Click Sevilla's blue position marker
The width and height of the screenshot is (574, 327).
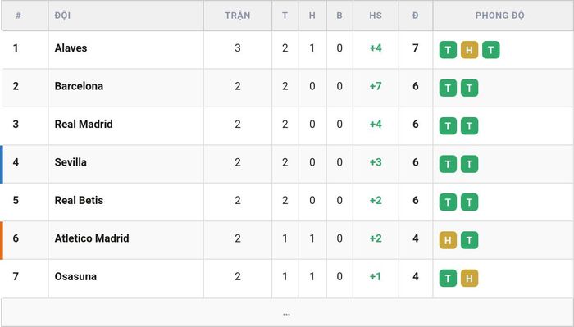2,164
